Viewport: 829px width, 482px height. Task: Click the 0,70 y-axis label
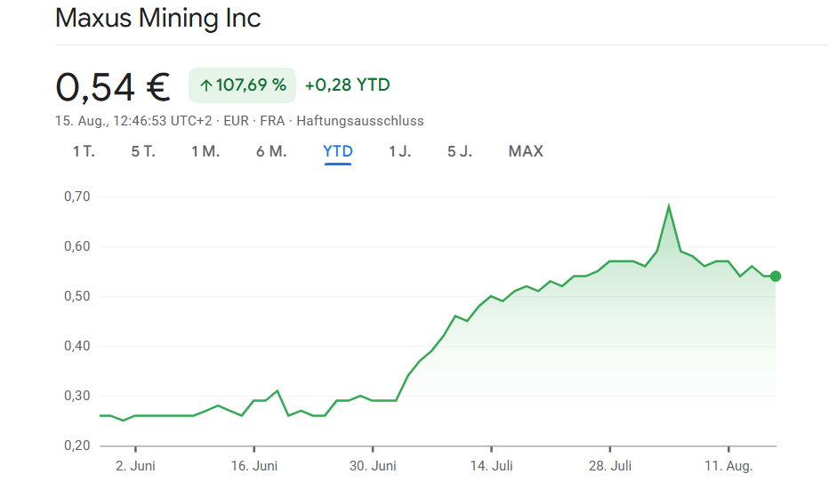(x=77, y=197)
